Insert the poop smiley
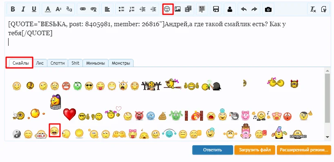 162,116
